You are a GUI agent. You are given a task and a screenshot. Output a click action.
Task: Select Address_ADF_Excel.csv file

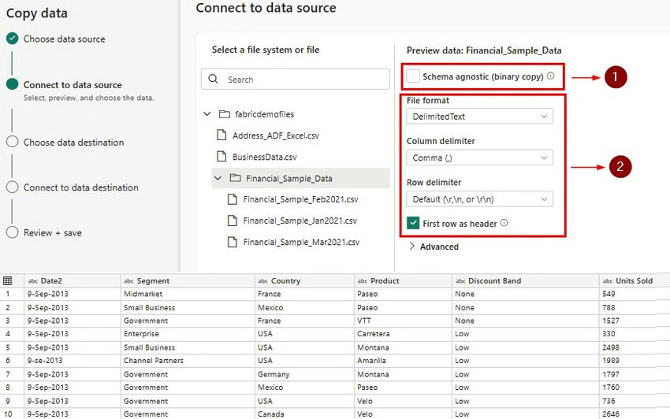point(276,135)
